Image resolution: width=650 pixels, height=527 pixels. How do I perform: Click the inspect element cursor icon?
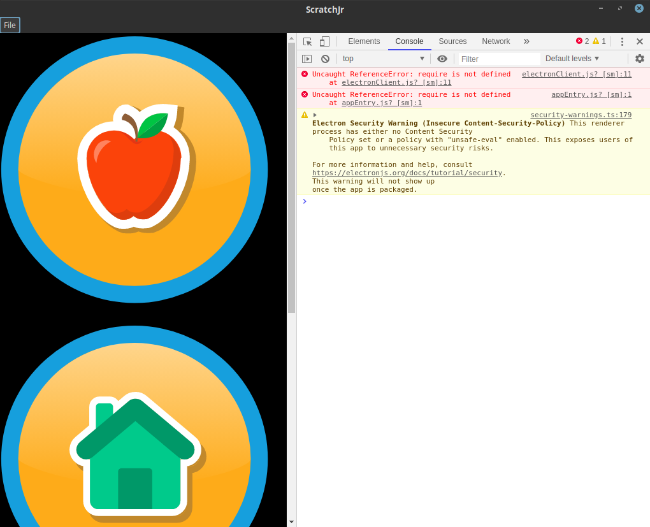coord(307,41)
